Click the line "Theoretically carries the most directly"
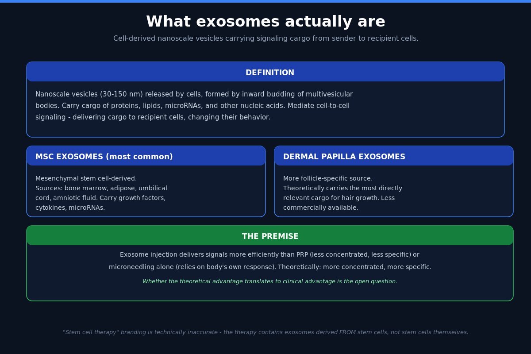The image size is (531, 354). pyautogui.click(x=342, y=188)
